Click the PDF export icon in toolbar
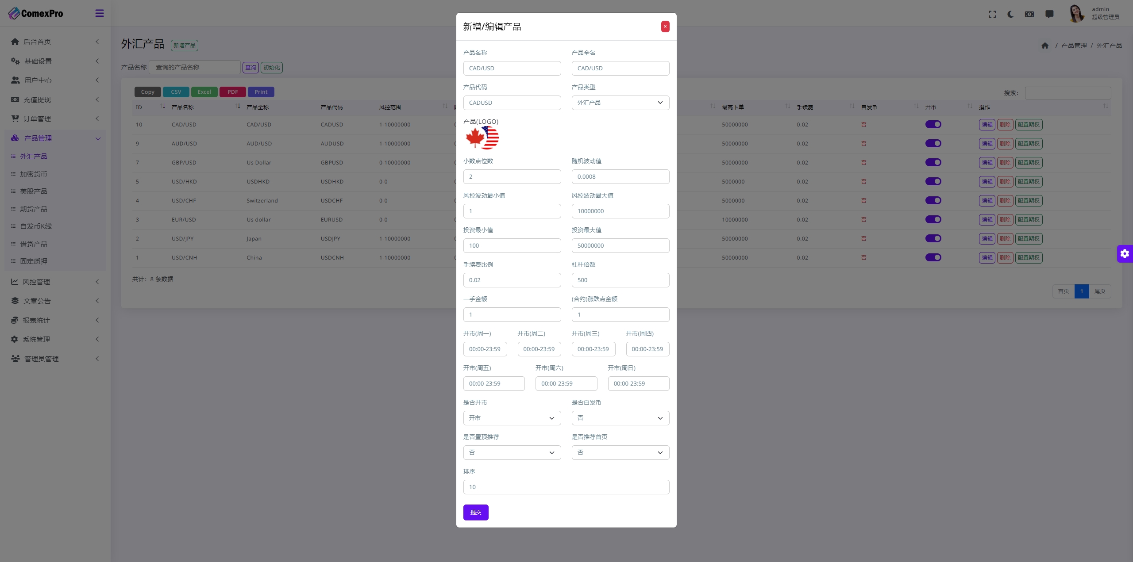Image resolution: width=1133 pixels, height=562 pixels. [x=232, y=92]
